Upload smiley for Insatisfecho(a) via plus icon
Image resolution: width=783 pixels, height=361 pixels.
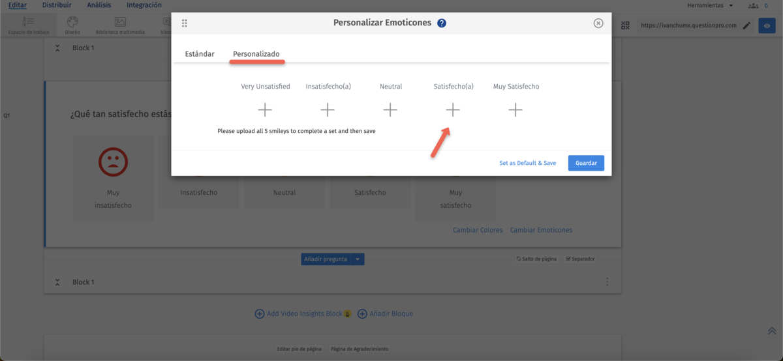click(328, 110)
